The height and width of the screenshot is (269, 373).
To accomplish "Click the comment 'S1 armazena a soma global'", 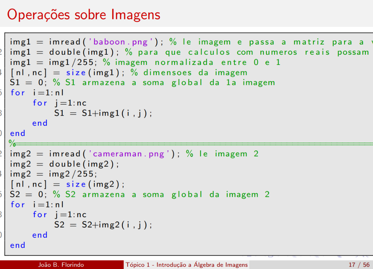I will click(164, 83).
